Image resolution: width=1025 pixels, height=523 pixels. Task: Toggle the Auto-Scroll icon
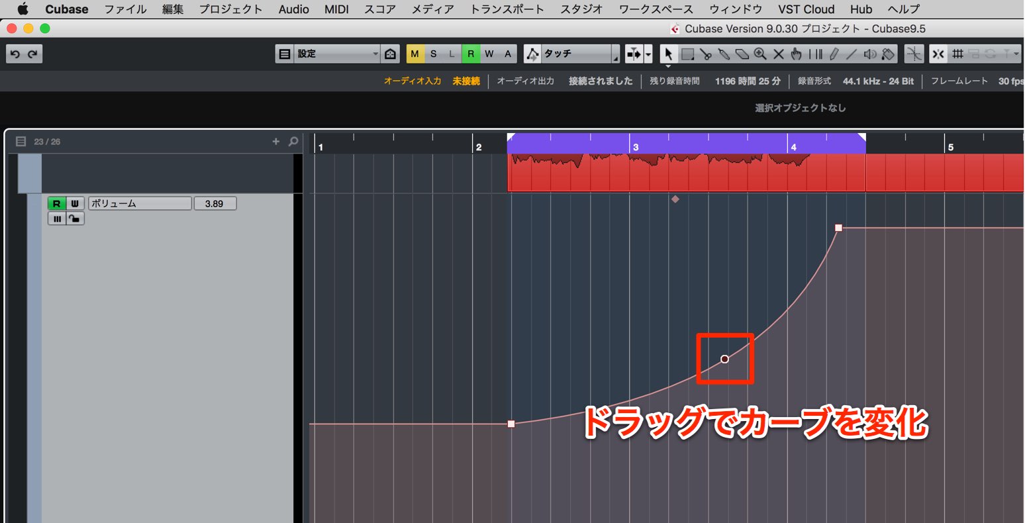[x=634, y=54]
